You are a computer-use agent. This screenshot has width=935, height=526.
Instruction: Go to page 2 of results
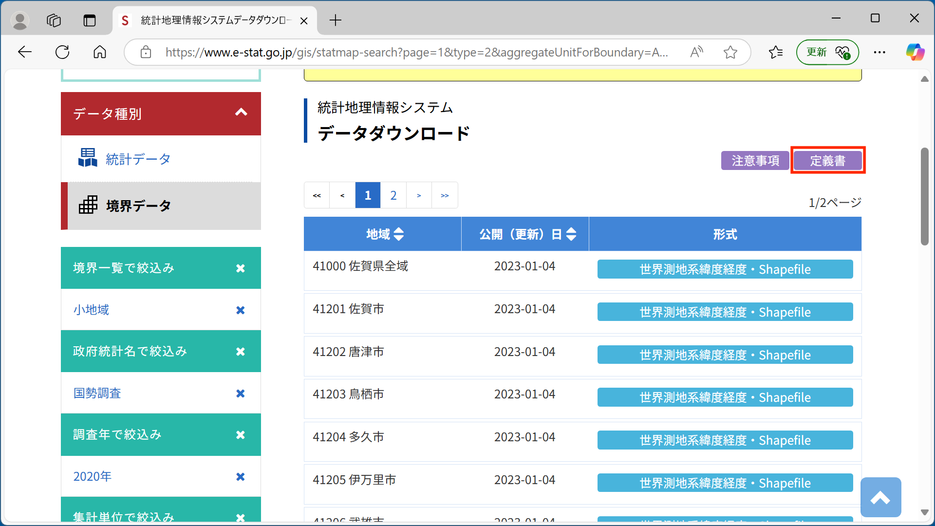[393, 195]
